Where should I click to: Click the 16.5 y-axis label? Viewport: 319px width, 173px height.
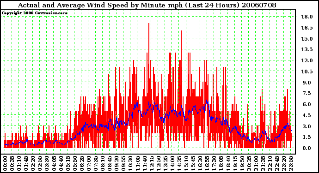coord(307,28)
